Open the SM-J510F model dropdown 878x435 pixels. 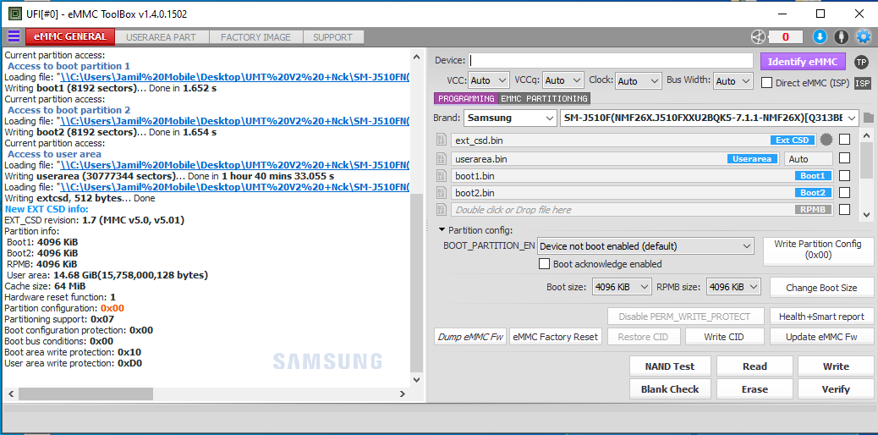point(709,118)
